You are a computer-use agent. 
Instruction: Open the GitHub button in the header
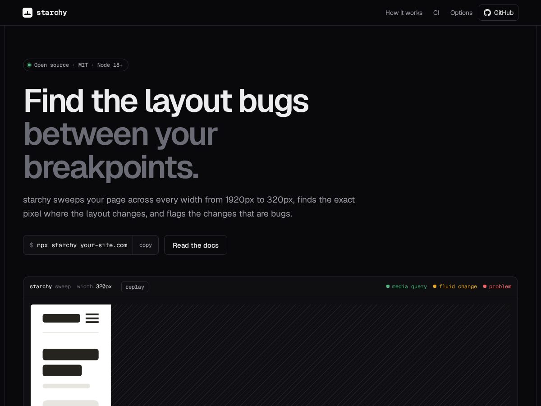(499, 13)
